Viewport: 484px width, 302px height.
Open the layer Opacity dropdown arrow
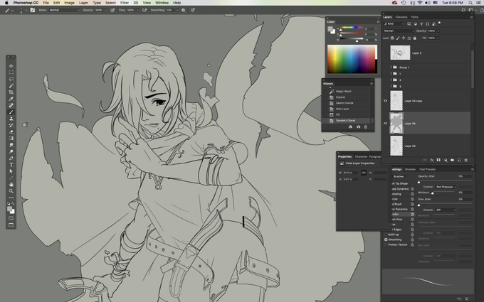pyautogui.click(x=438, y=31)
